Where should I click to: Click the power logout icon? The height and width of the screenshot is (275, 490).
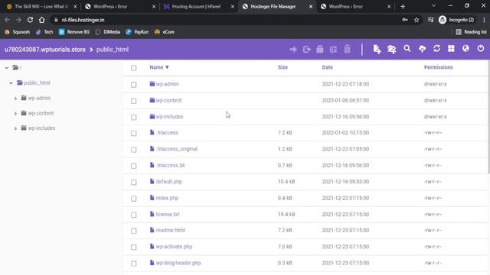[481, 49]
